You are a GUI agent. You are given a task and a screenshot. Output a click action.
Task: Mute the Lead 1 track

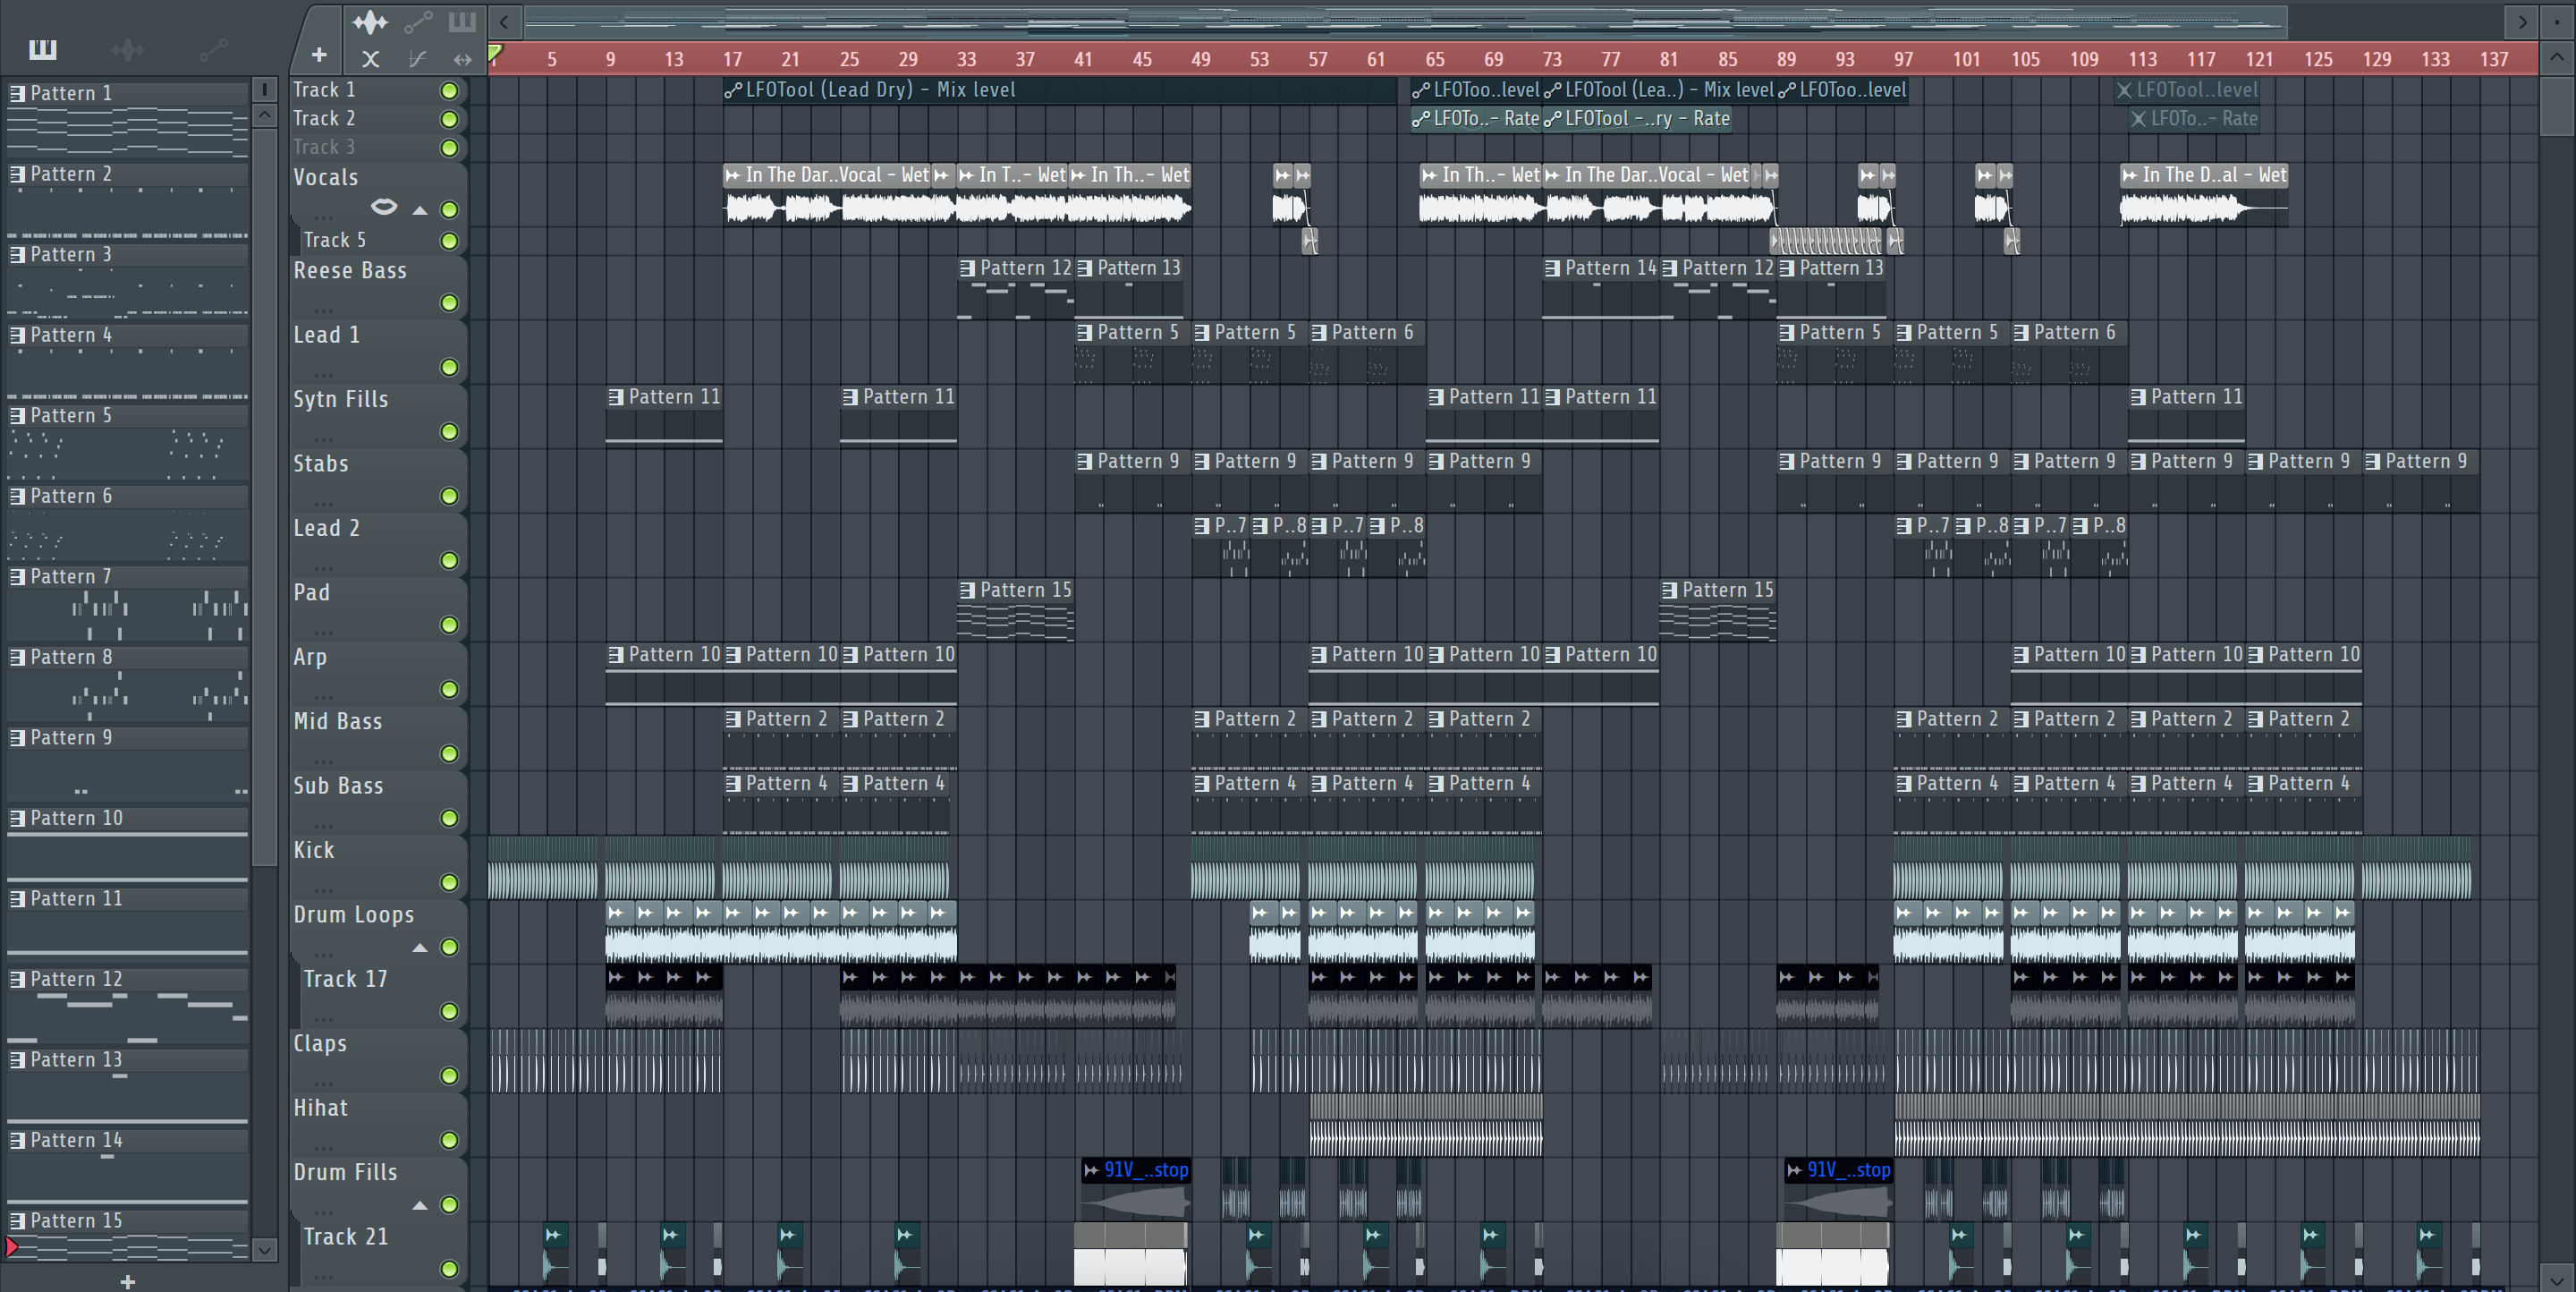coord(449,367)
